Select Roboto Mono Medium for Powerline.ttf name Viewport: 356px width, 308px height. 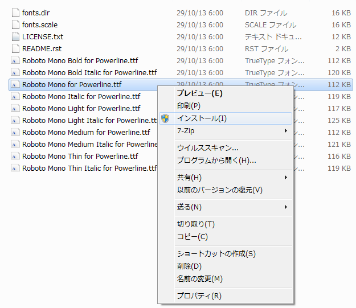[86, 132]
